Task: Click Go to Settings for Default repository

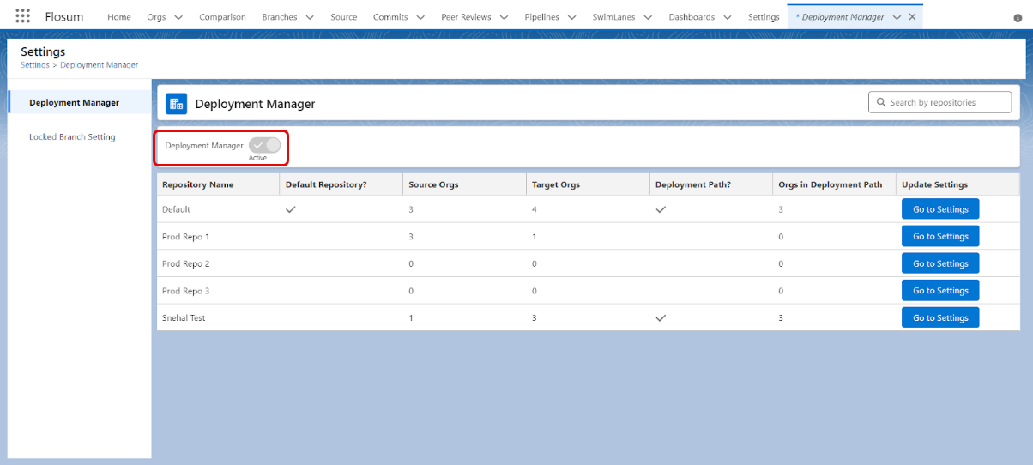Action: (940, 209)
